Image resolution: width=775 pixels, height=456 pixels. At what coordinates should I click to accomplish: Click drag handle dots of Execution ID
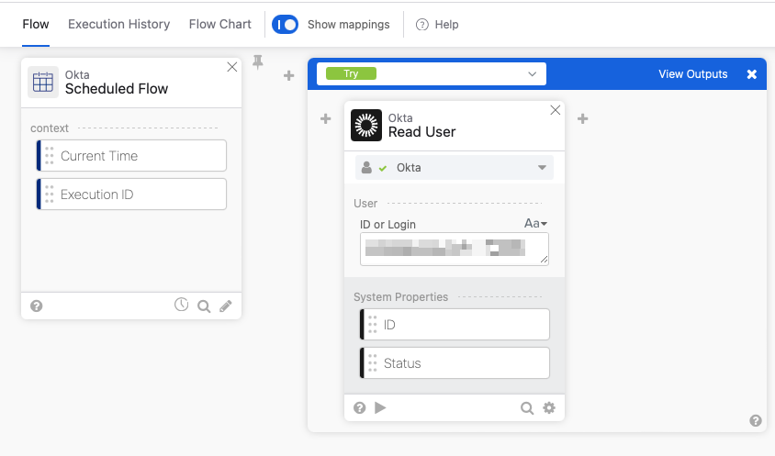(x=50, y=195)
